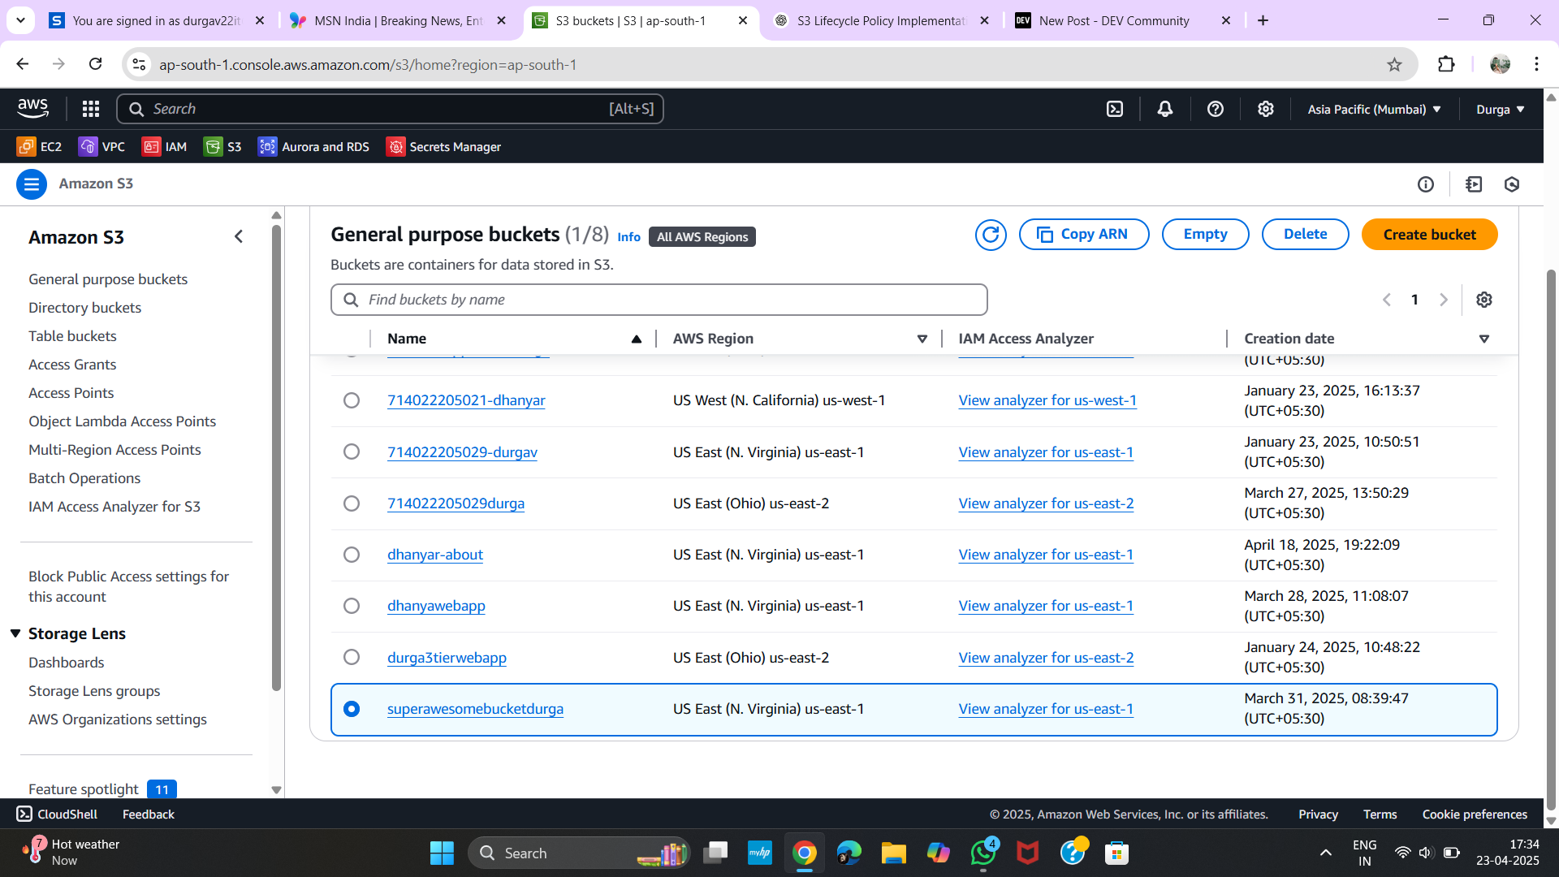
Task: Open the AWS services grid menu
Action: pos(91,109)
